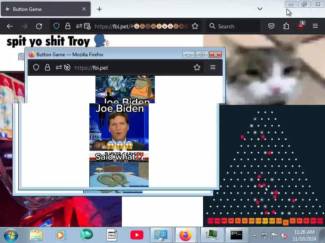Open the green globe app in taskbar
325x243 pixels.
coord(87,234)
